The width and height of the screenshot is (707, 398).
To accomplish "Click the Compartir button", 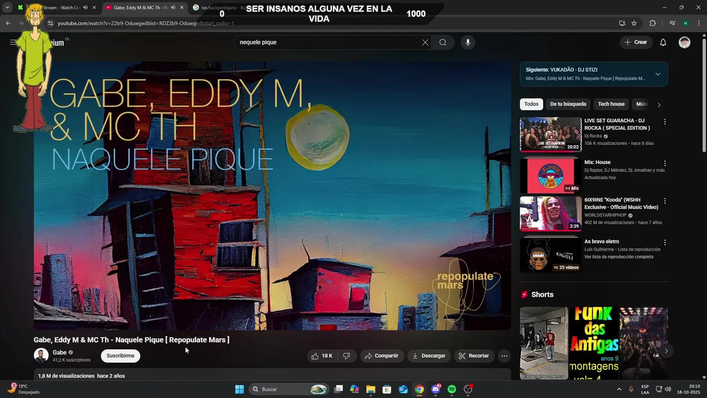I will [x=381, y=356].
